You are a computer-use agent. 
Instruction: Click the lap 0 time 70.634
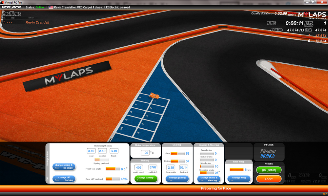[321, 41]
